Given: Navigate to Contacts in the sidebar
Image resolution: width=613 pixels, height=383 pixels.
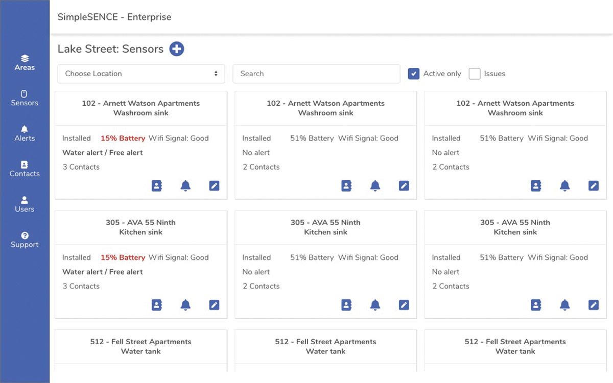Looking at the screenshot, I should click(25, 169).
